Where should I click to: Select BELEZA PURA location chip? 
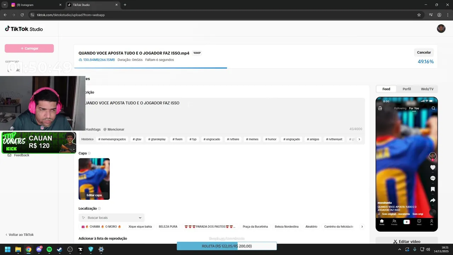click(168, 227)
